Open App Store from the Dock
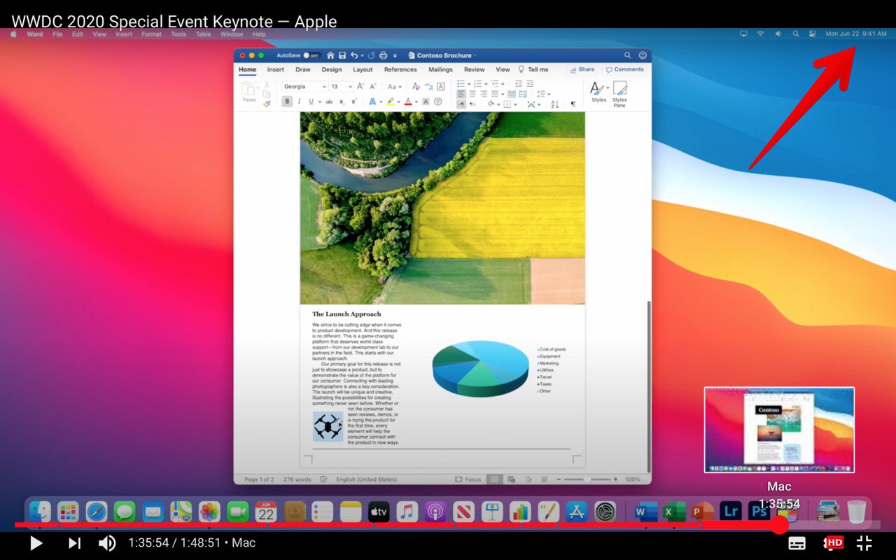This screenshot has width=896, height=560. [x=576, y=512]
